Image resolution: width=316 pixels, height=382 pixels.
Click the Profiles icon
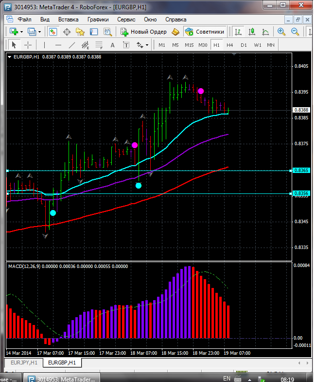(32, 32)
